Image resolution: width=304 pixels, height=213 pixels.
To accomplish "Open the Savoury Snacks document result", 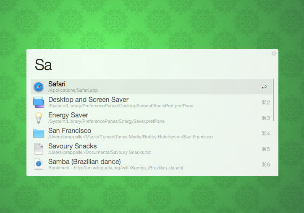I will tap(72, 146).
